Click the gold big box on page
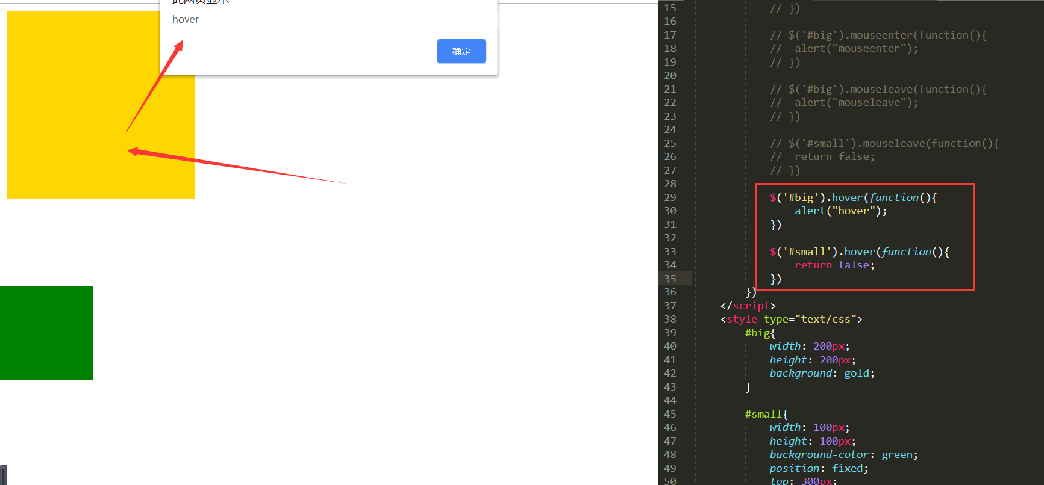The height and width of the screenshot is (485, 1044). pyautogui.click(x=100, y=105)
